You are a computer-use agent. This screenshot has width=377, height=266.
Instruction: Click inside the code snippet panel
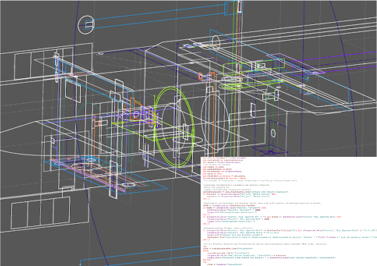pyautogui.click(x=288, y=211)
